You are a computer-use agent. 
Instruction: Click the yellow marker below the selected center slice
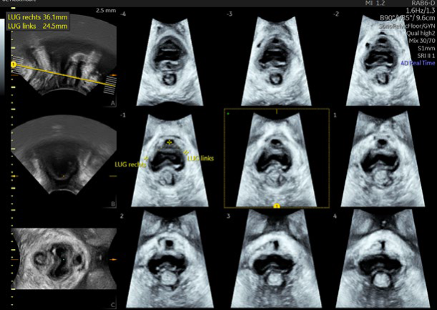pyautogui.click(x=276, y=206)
